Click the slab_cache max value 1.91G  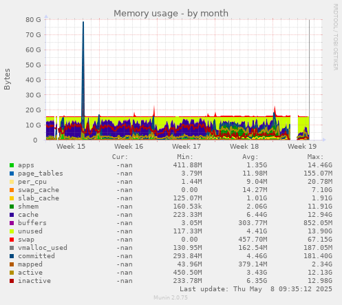point(322,198)
